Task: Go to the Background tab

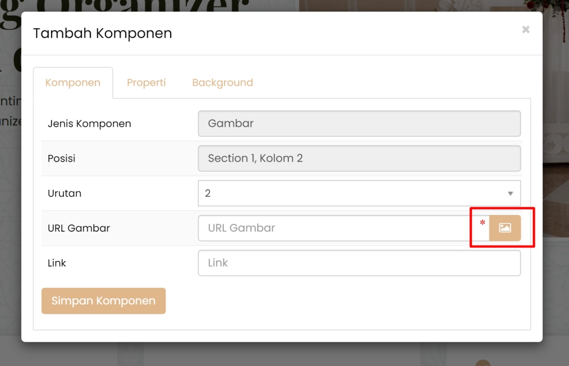Action: click(222, 83)
